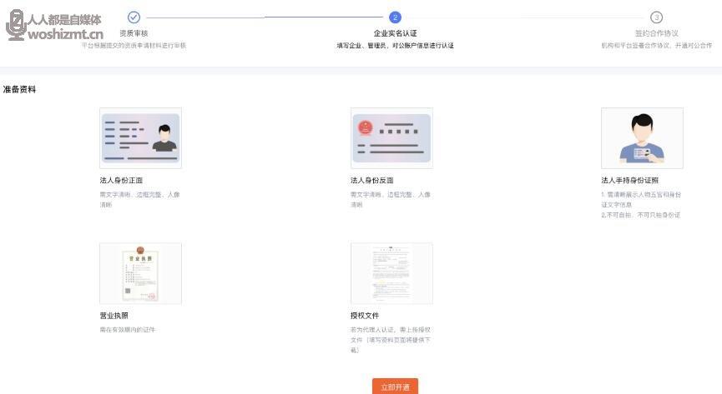The width and height of the screenshot is (722, 394).
Task: Click the completed checkmark icon for step one
Action: click(x=134, y=17)
